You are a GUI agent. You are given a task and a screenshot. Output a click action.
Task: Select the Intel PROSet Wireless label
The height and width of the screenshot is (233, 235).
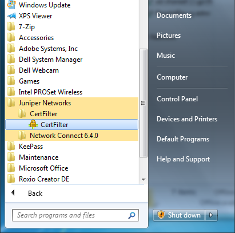point(50,92)
